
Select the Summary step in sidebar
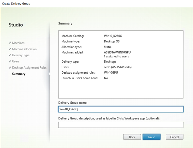pos(19,74)
